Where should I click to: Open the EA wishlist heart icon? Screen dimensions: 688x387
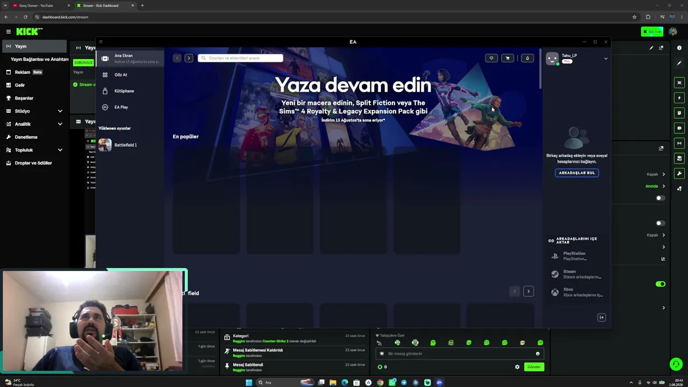click(491, 58)
